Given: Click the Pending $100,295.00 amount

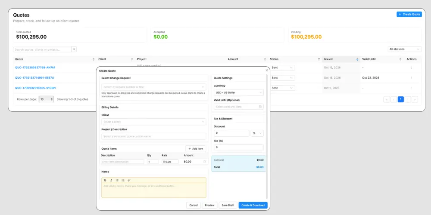Looking at the screenshot, I should coord(306,37).
